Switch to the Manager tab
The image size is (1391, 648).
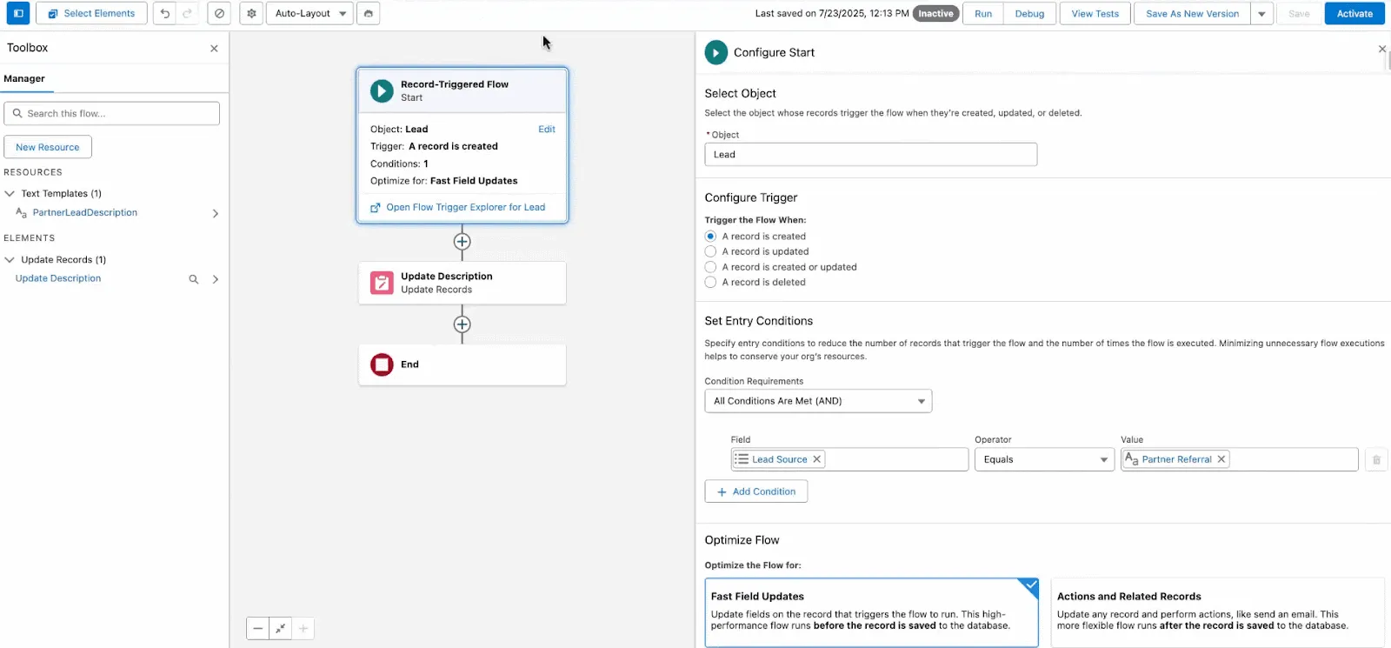click(x=24, y=78)
